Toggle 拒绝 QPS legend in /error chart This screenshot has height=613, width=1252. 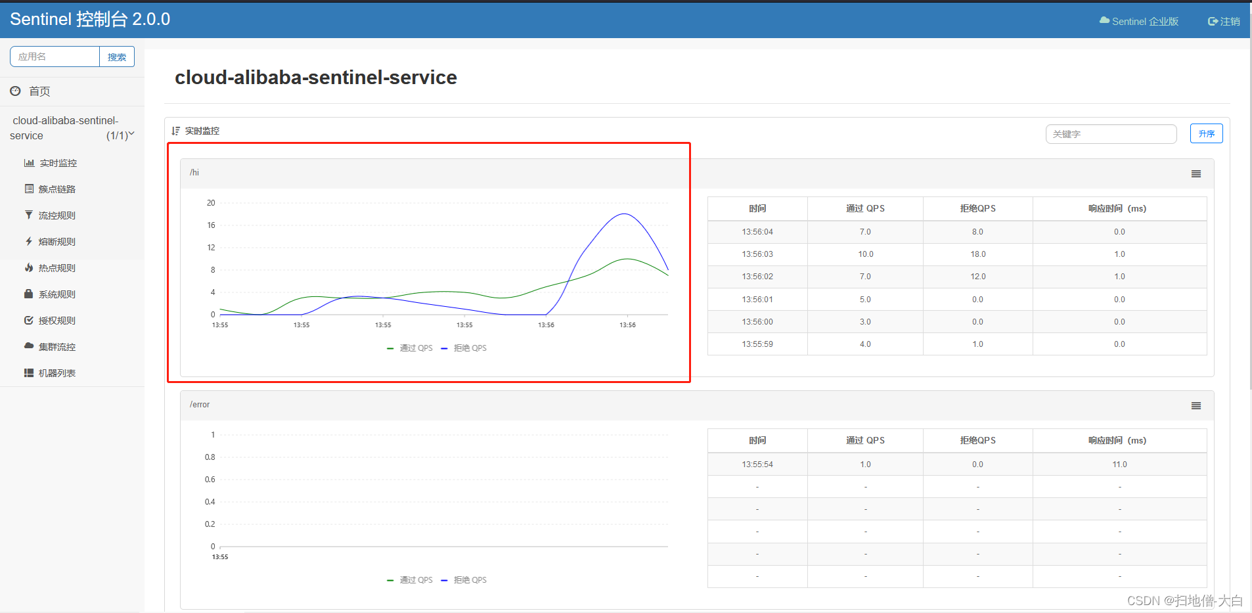click(x=464, y=580)
